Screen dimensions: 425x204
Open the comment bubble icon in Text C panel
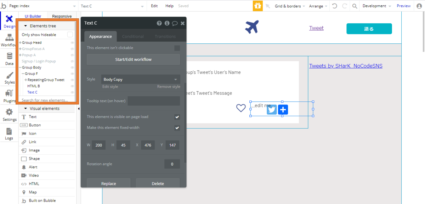point(175,23)
